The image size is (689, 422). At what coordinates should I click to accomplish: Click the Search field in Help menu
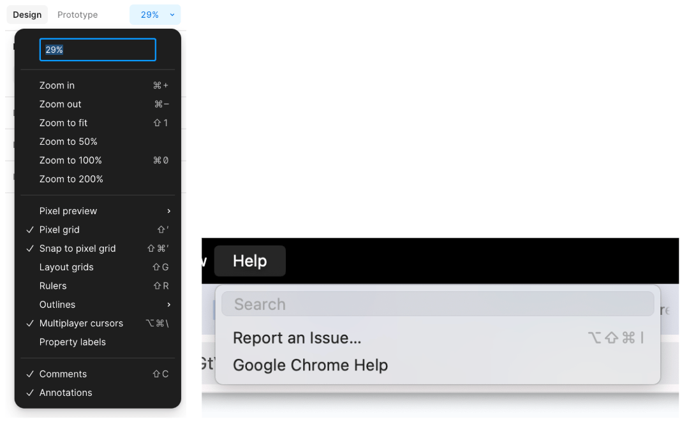[x=438, y=304]
